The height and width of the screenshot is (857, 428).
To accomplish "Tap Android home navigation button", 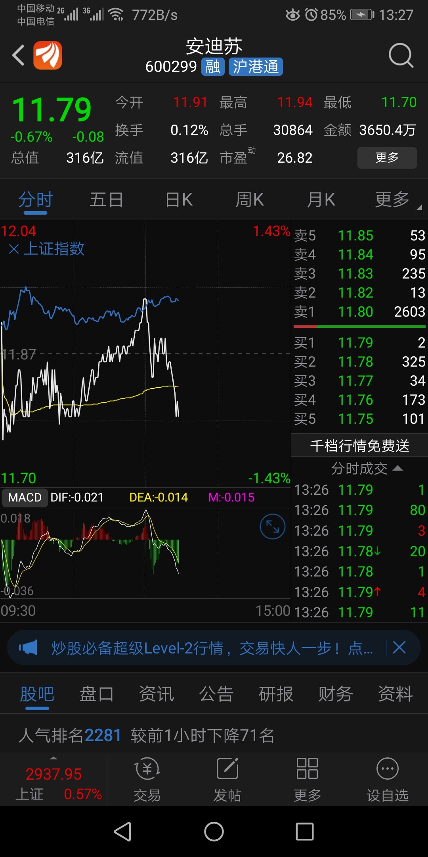I will click(214, 832).
